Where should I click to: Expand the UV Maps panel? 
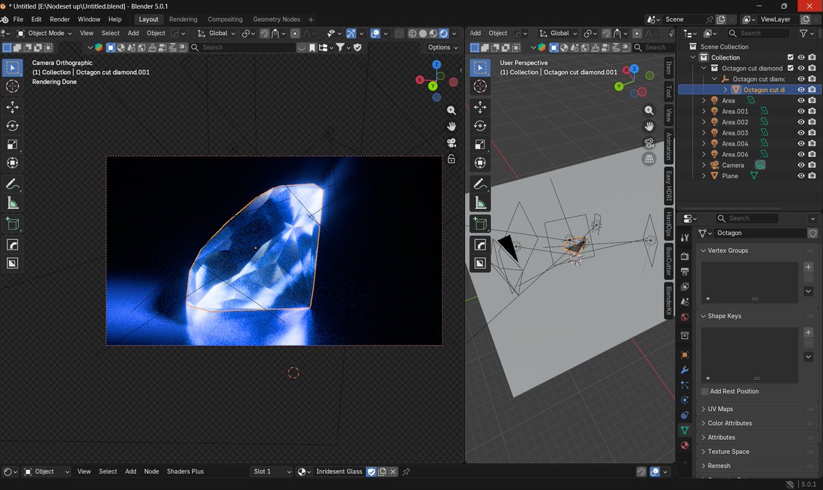(720, 409)
